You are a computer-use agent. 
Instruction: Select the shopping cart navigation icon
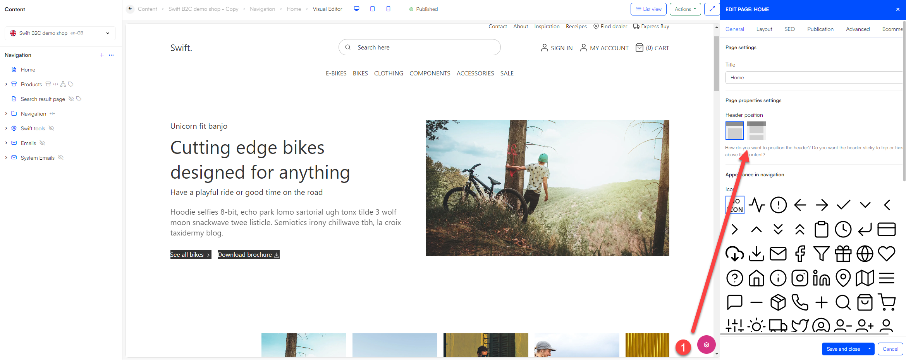887,303
